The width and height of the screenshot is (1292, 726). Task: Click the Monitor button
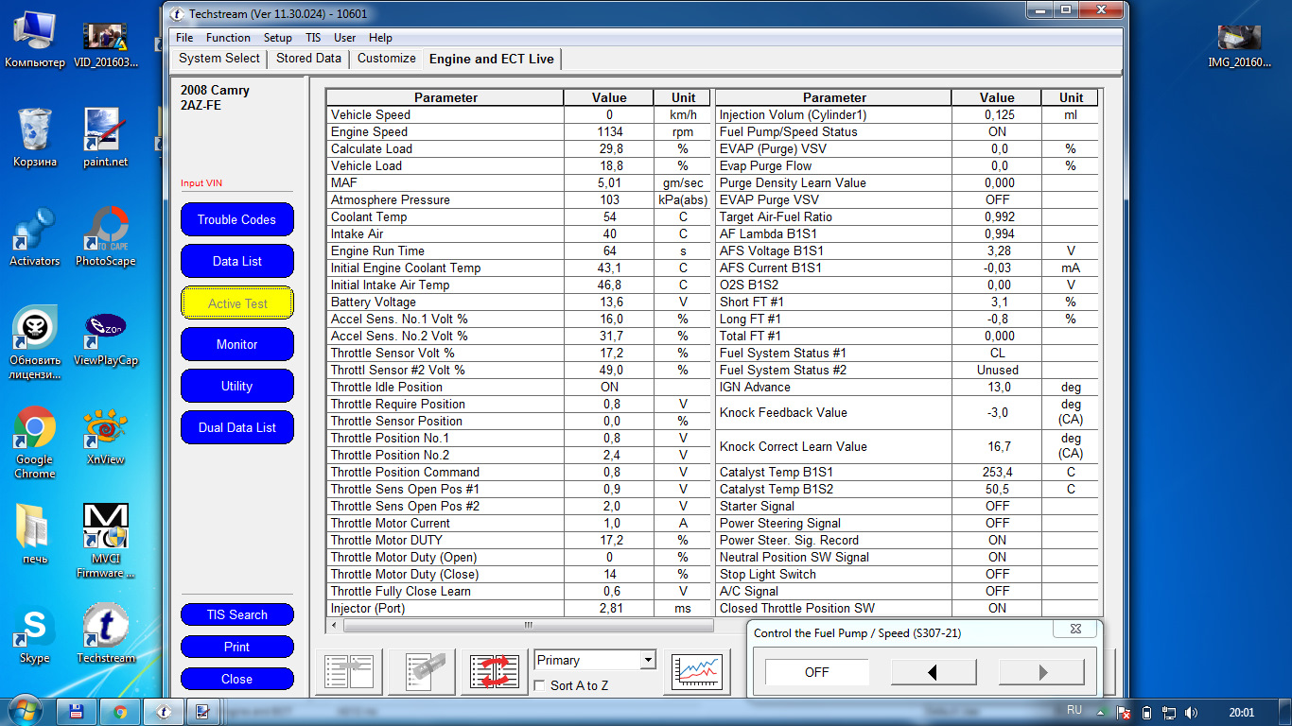pyautogui.click(x=237, y=344)
